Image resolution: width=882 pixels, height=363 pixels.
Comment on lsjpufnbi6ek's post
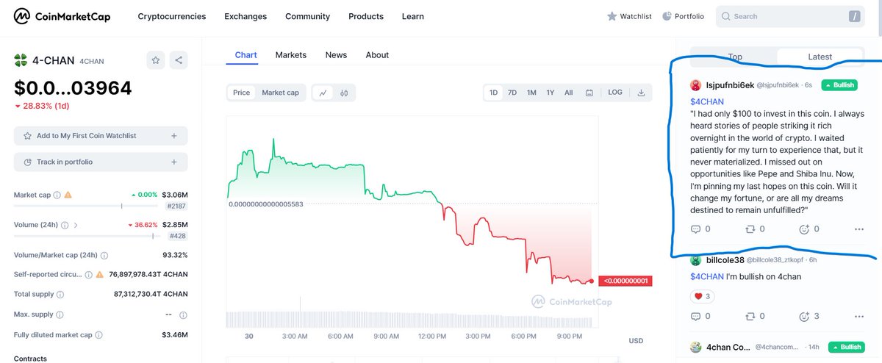[696, 229]
